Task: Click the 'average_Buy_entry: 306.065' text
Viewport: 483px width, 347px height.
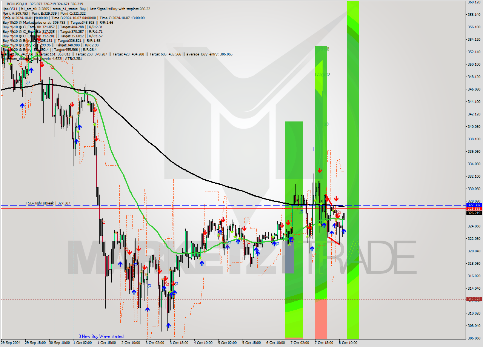Action: (x=209, y=54)
